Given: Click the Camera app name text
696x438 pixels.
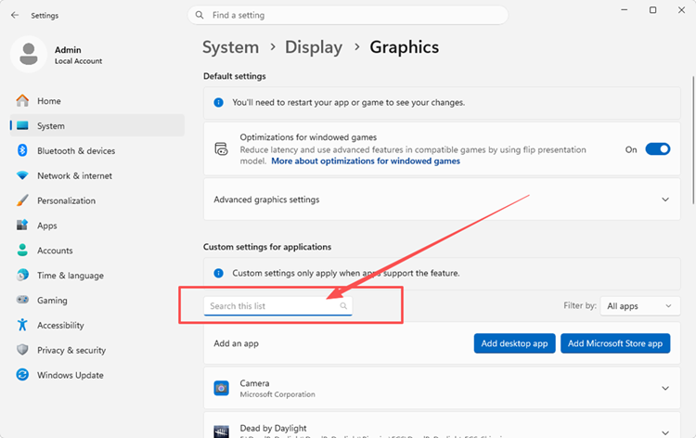Looking at the screenshot, I should [x=254, y=383].
